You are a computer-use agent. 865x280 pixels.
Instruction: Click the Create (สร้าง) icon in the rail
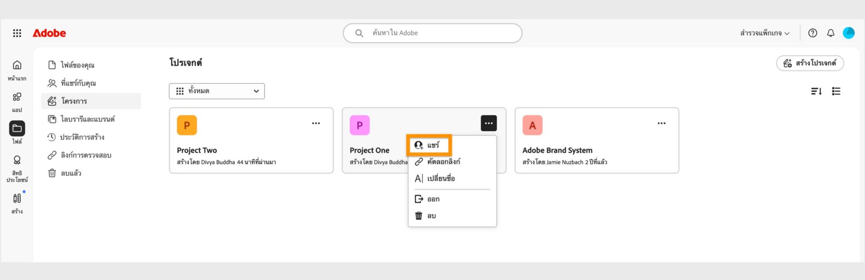click(17, 198)
